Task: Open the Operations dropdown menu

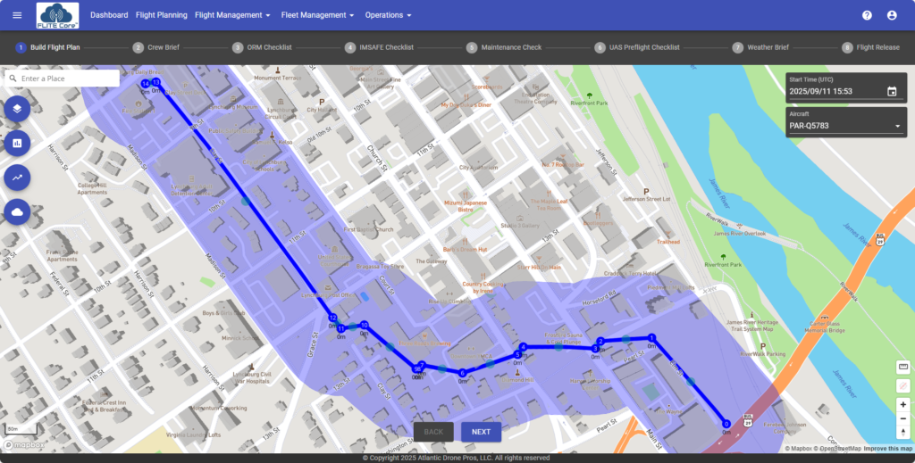Action: point(388,15)
